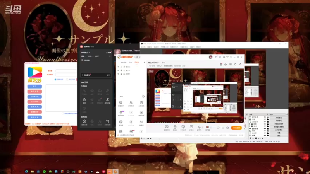
Task: Open the pill dropdown beside Douyu companion logo
Action: pos(138,57)
